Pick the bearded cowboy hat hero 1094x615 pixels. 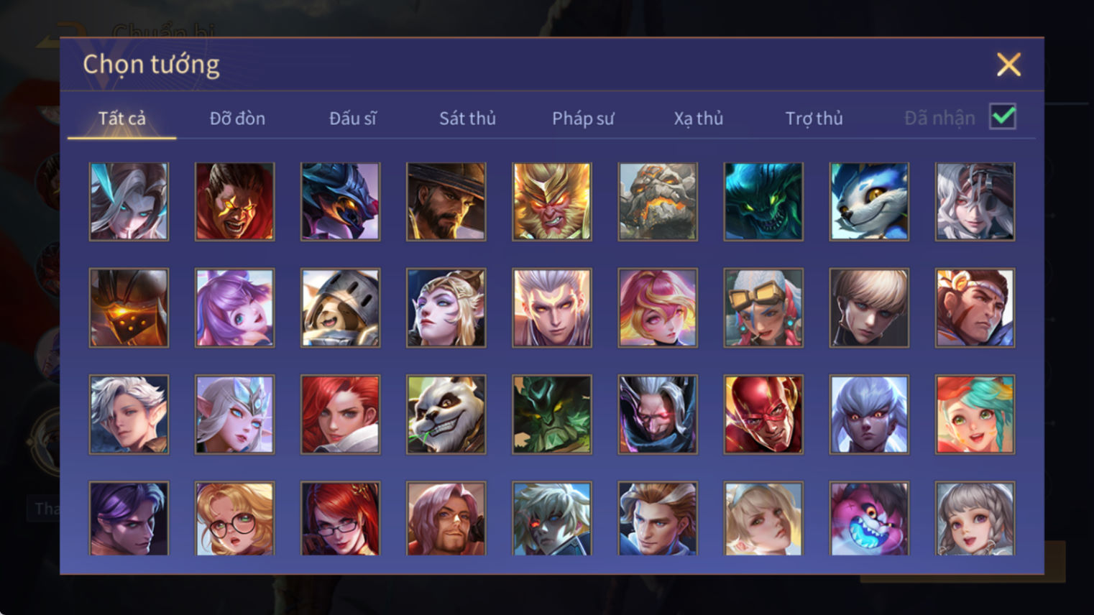(x=446, y=201)
